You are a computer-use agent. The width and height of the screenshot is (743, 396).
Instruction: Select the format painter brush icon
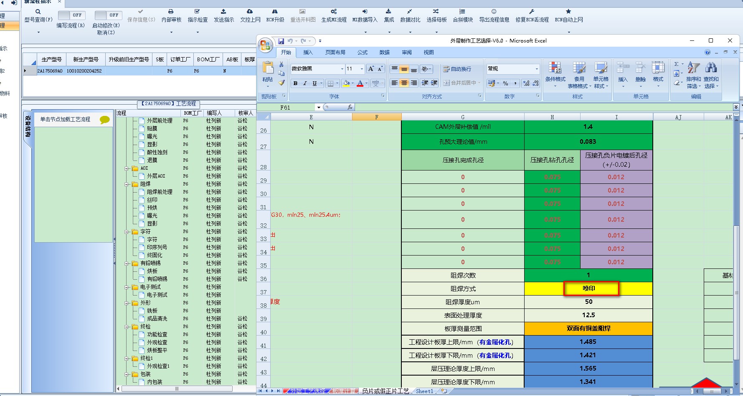pyautogui.click(x=281, y=83)
